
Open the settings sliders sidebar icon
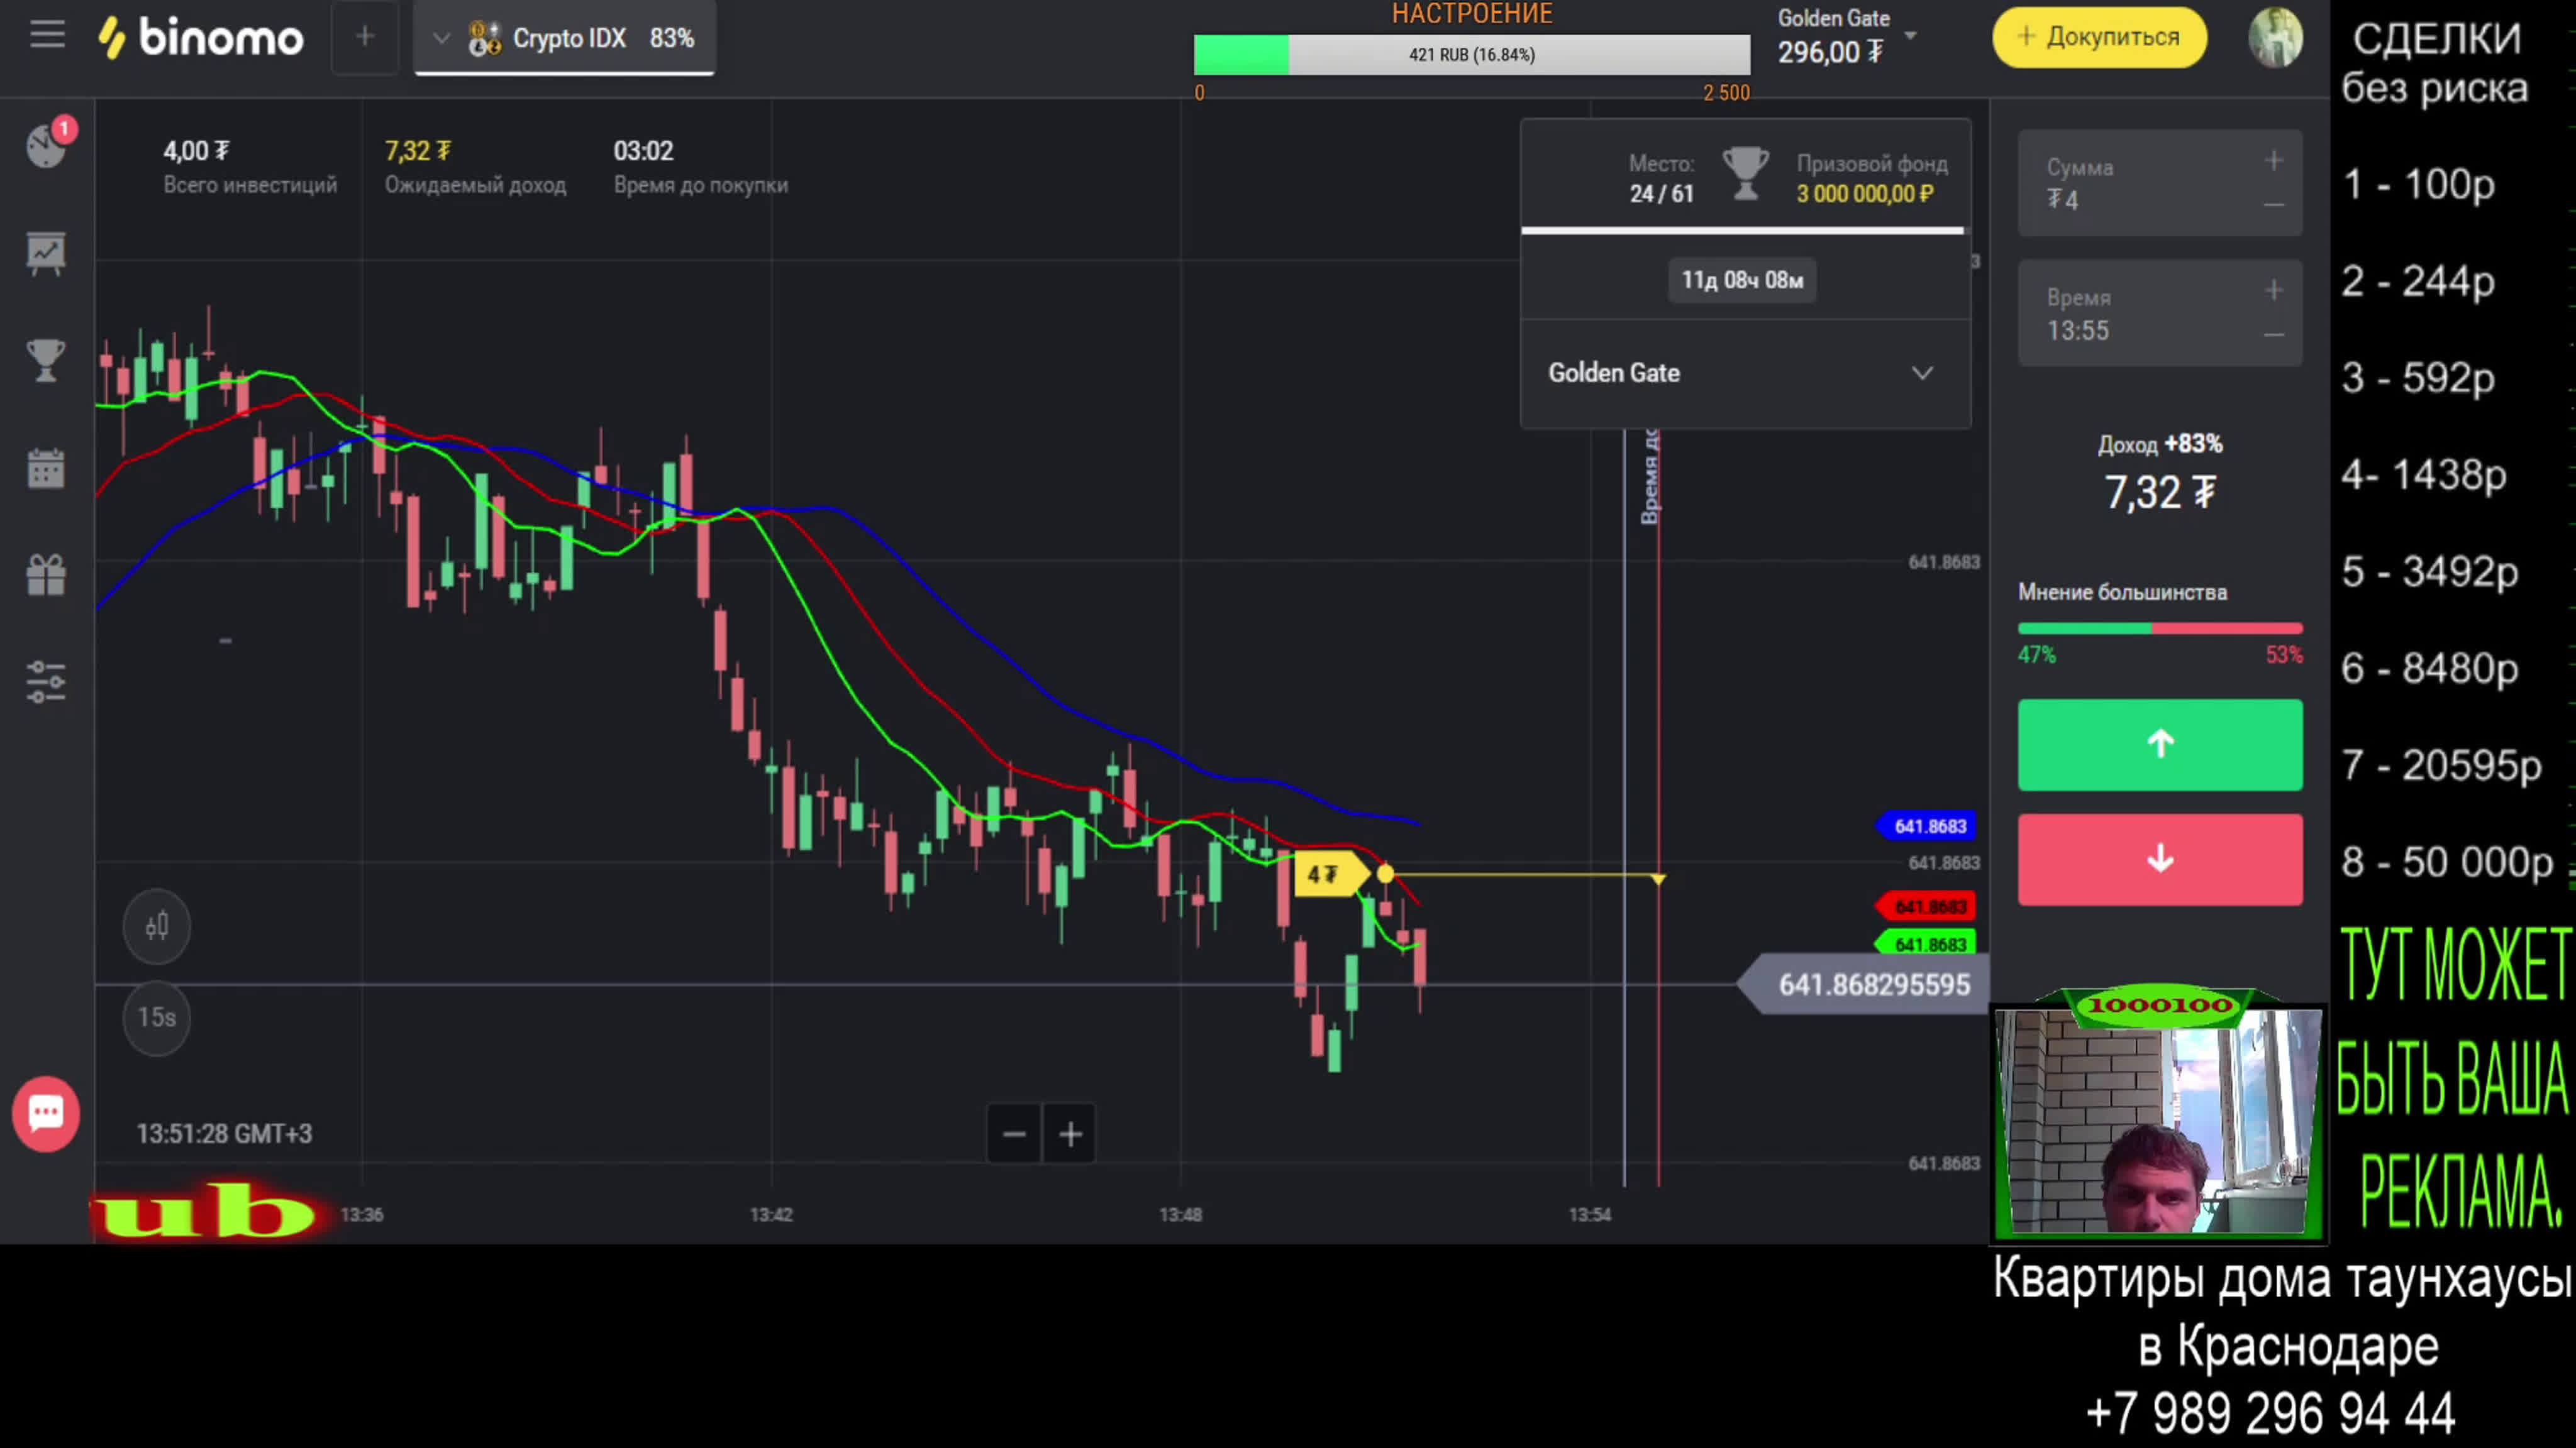pos(46,683)
